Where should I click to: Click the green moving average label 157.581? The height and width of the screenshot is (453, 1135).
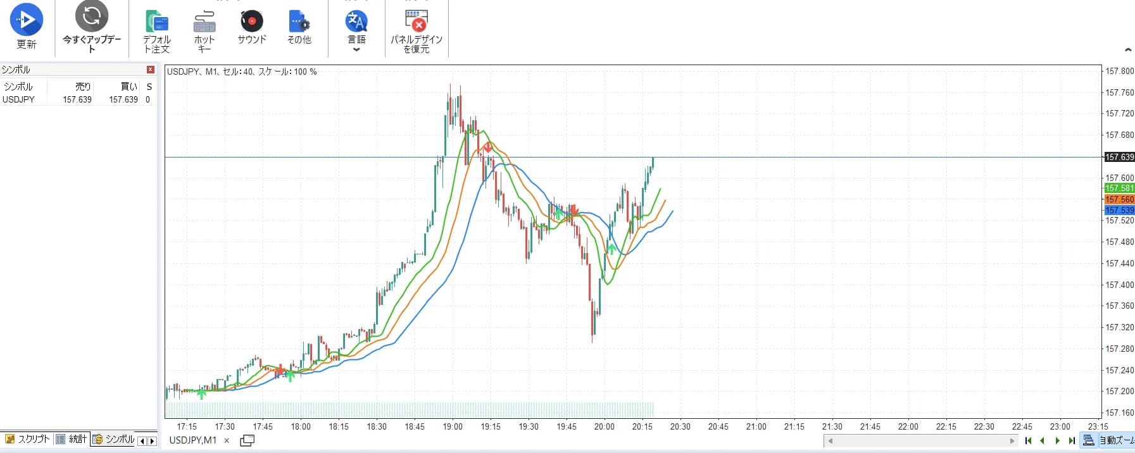tap(1119, 188)
